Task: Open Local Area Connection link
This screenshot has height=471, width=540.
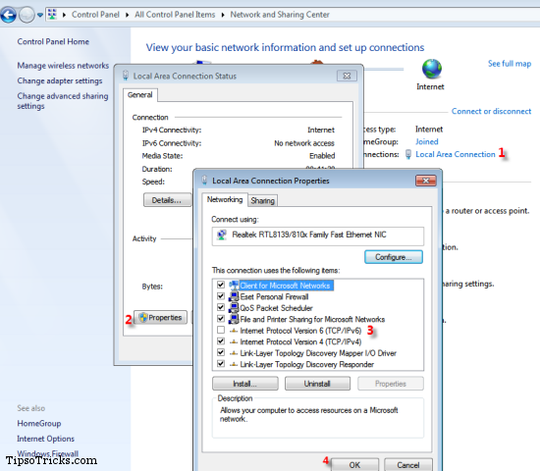Action: 456,154
